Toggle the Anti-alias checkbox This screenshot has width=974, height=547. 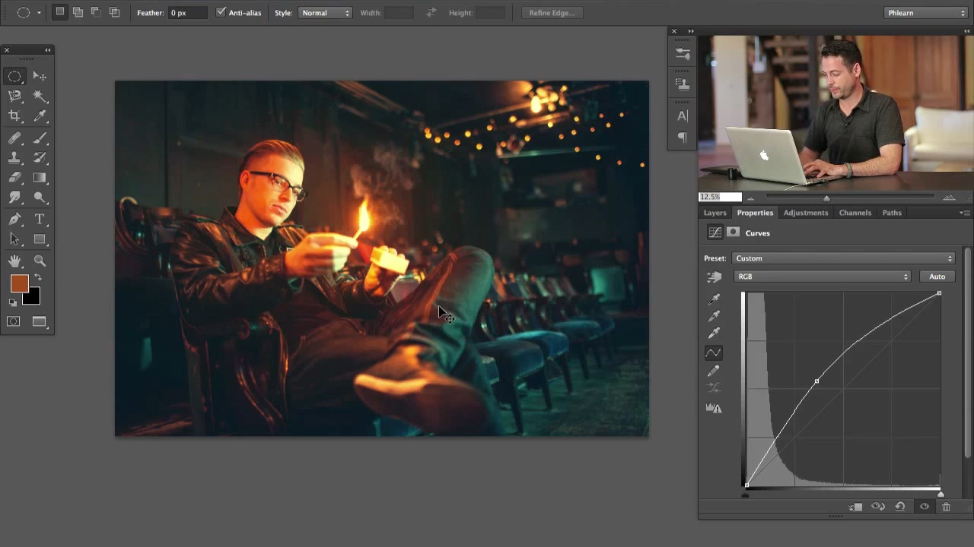pos(221,13)
